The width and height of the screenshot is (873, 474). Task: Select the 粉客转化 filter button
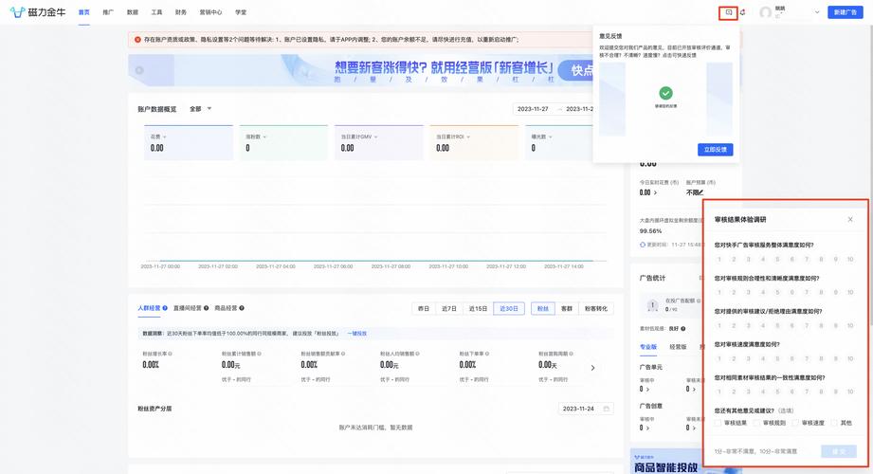(x=595, y=308)
